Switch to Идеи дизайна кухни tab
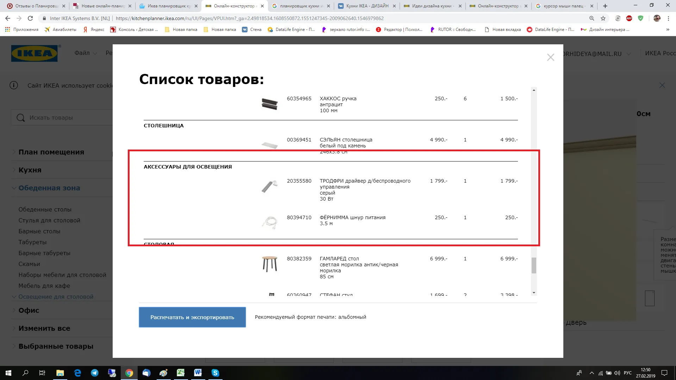 432,6
